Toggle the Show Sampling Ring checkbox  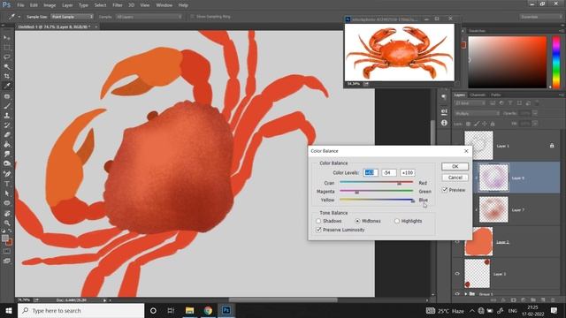click(193, 17)
